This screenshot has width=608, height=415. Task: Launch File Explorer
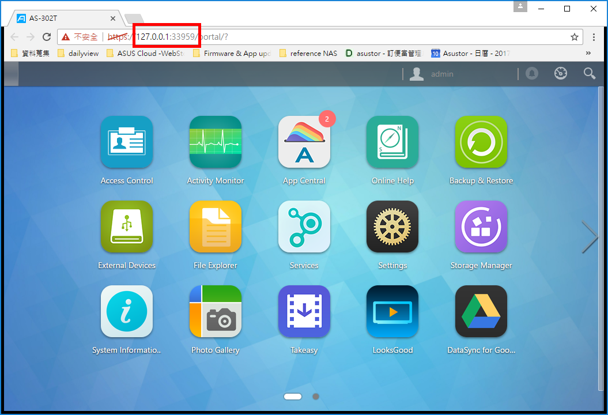[x=215, y=227]
